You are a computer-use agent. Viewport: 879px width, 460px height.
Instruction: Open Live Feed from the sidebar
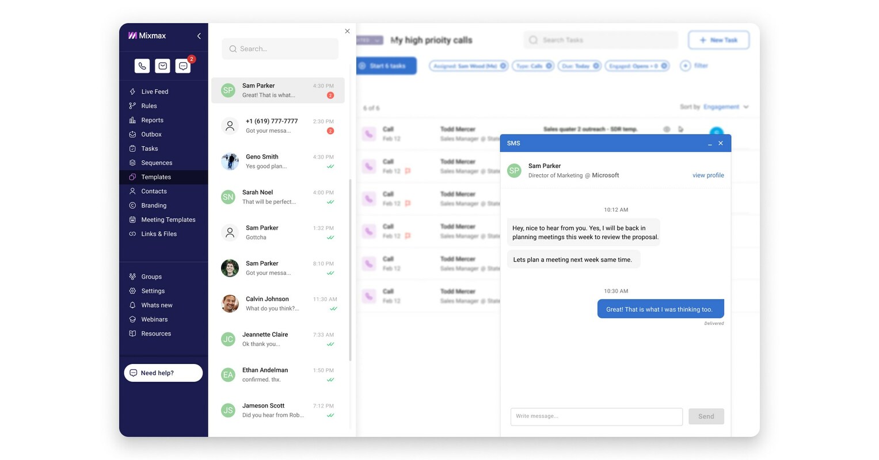click(154, 91)
